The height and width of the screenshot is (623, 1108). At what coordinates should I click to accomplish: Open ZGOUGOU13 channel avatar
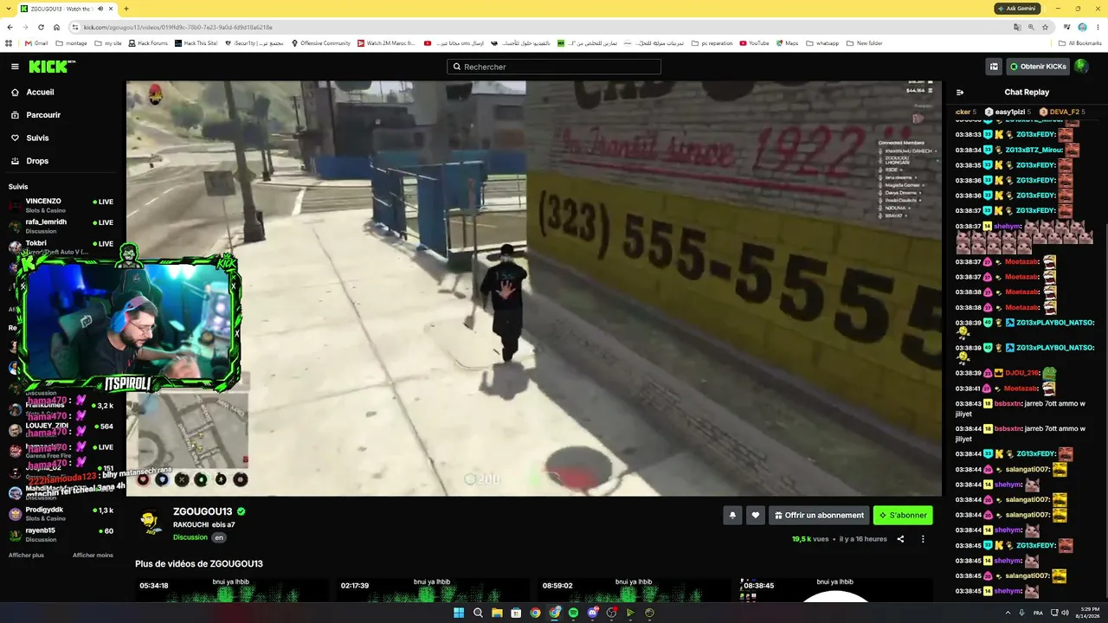click(x=151, y=523)
